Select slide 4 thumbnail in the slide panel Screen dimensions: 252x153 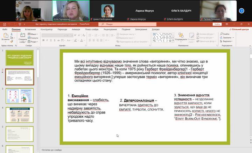20,115
